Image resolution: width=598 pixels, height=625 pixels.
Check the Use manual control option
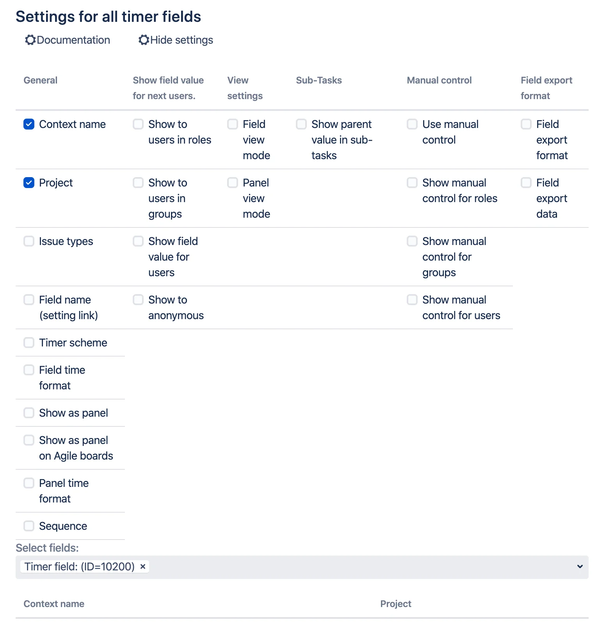tap(412, 124)
